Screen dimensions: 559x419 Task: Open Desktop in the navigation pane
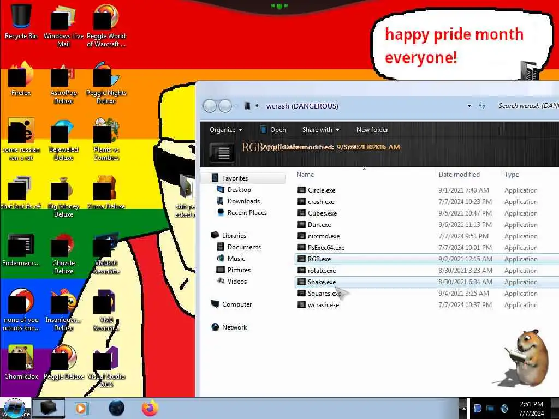(x=239, y=190)
